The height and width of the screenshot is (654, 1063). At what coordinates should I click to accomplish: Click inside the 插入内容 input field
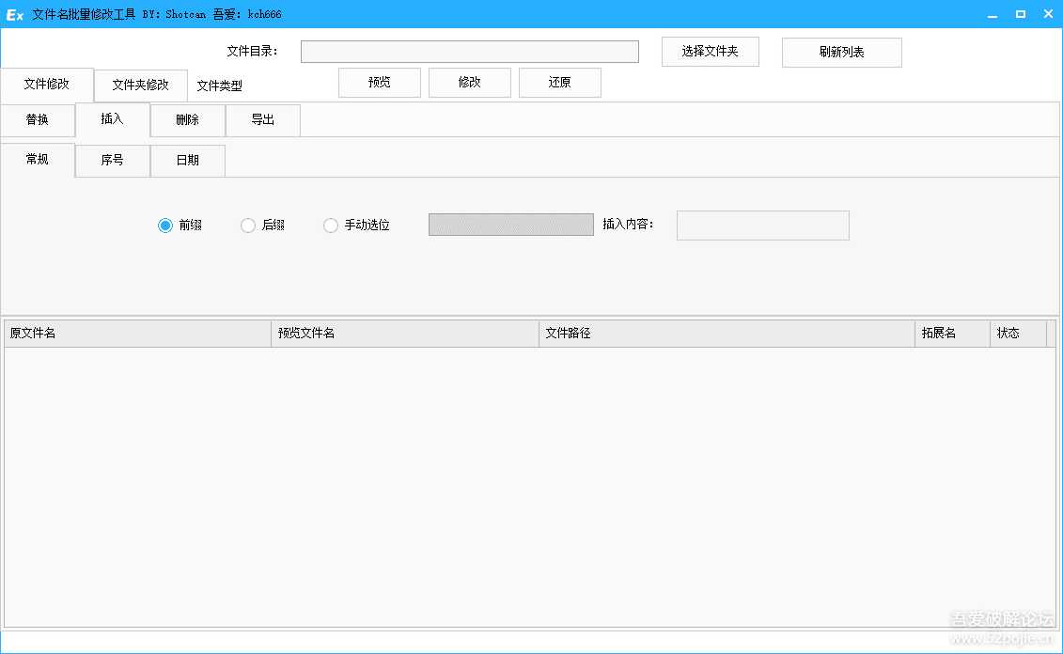click(x=762, y=226)
